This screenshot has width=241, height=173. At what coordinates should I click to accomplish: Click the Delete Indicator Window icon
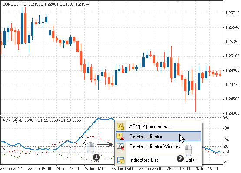120,146
